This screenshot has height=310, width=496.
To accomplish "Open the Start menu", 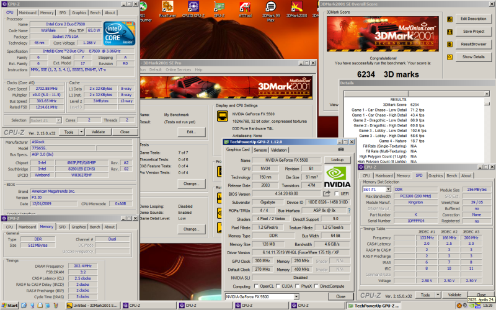I will [x=9, y=305].
